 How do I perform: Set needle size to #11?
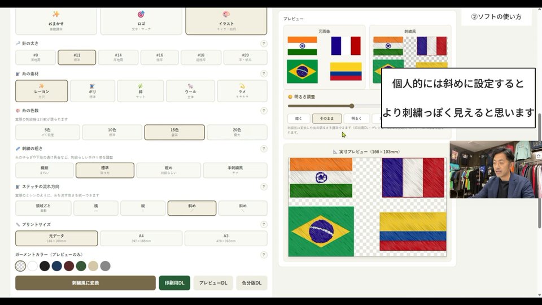(77, 58)
